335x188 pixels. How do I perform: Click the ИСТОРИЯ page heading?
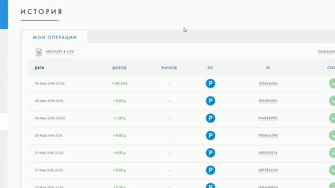41,11
